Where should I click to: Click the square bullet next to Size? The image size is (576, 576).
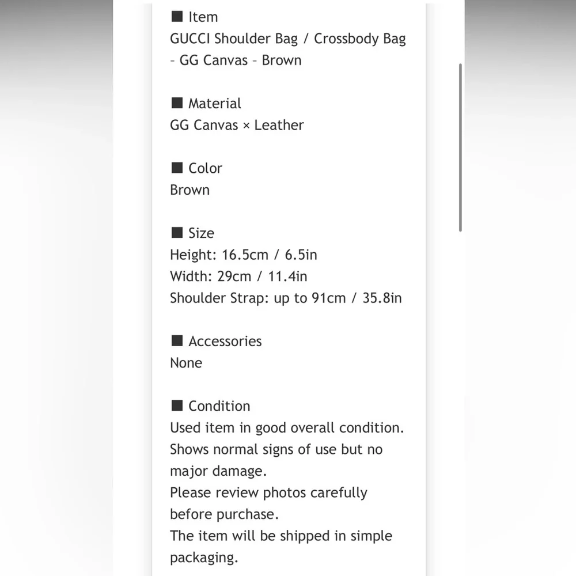(x=177, y=233)
